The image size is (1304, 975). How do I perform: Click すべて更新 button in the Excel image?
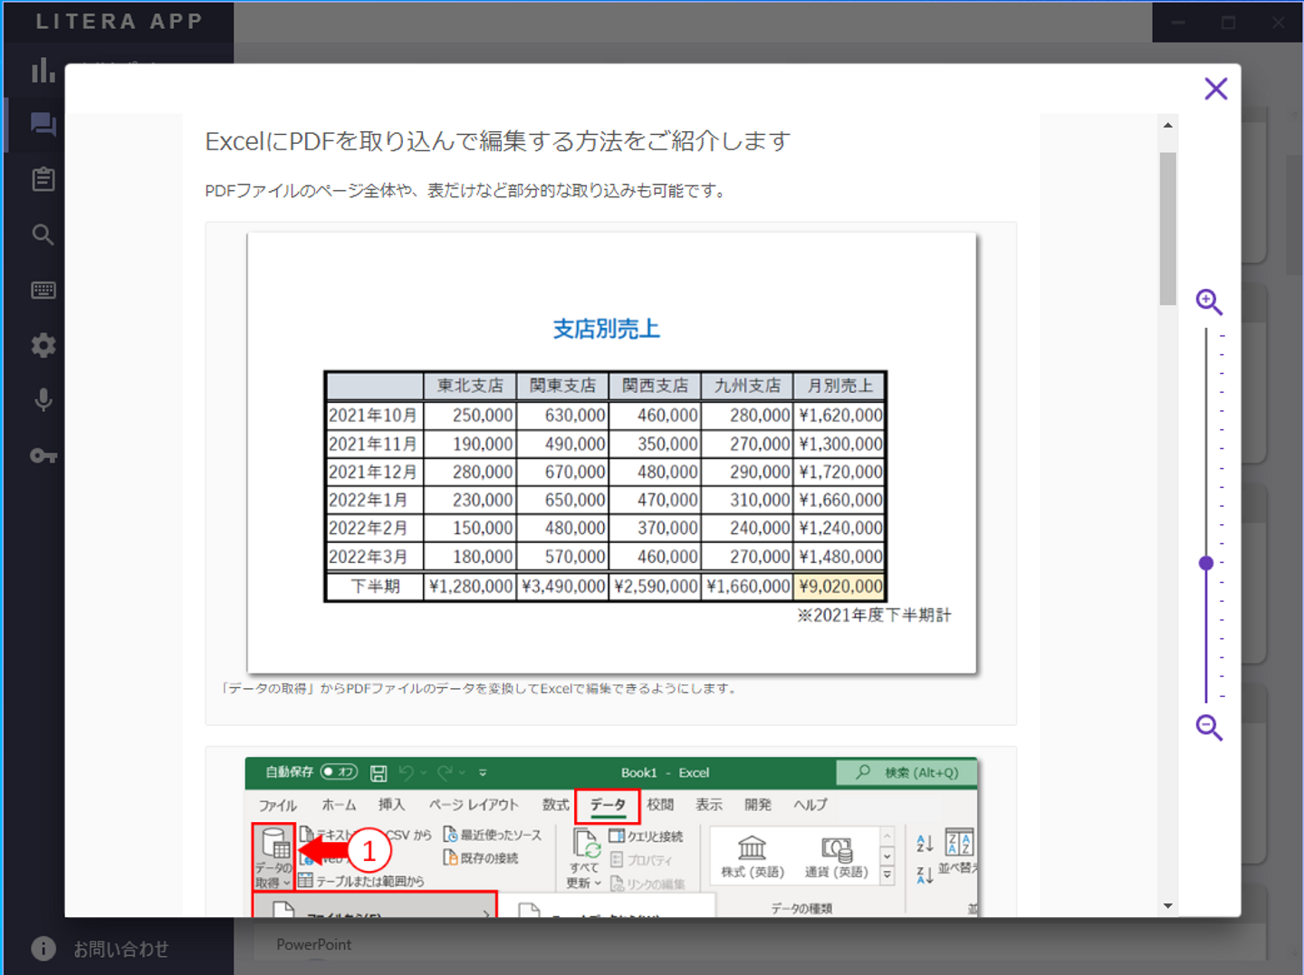[585, 859]
